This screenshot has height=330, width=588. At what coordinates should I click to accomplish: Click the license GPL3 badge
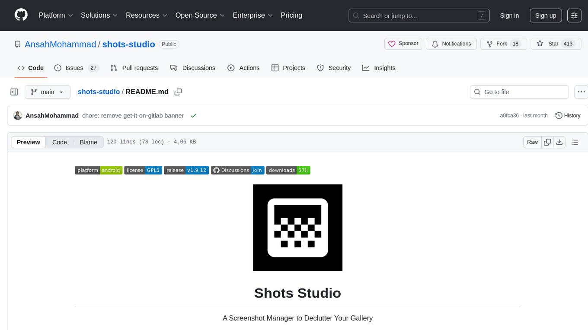[143, 170]
